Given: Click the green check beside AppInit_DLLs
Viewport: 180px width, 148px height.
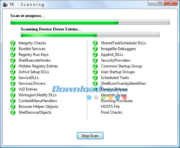Looking at the screenshot, I should (x=95, y=55).
